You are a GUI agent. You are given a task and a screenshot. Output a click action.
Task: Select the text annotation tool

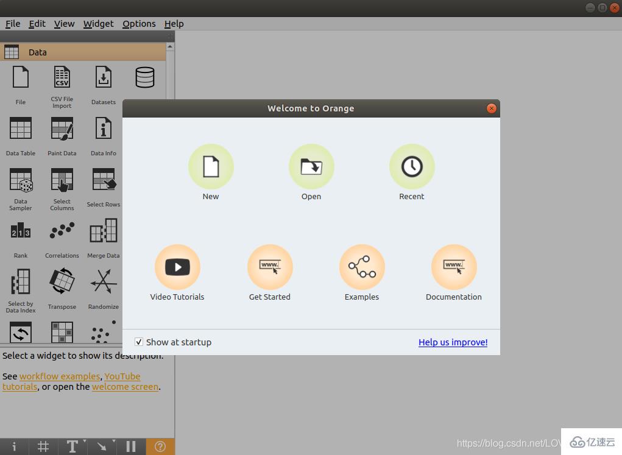point(72,446)
